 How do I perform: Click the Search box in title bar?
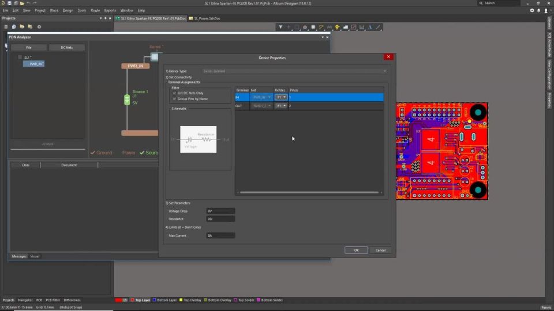click(x=499, y=3)
